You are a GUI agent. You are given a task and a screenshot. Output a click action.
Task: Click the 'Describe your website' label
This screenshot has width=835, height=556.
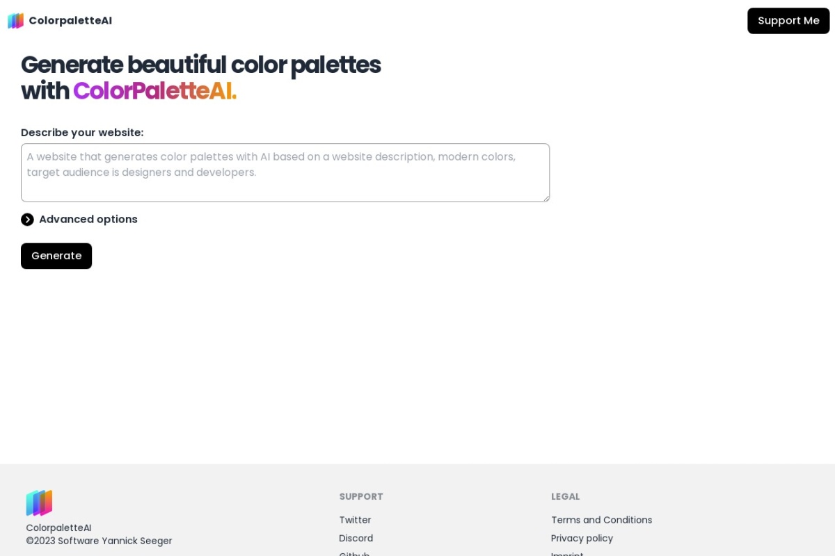pos(81,132)
